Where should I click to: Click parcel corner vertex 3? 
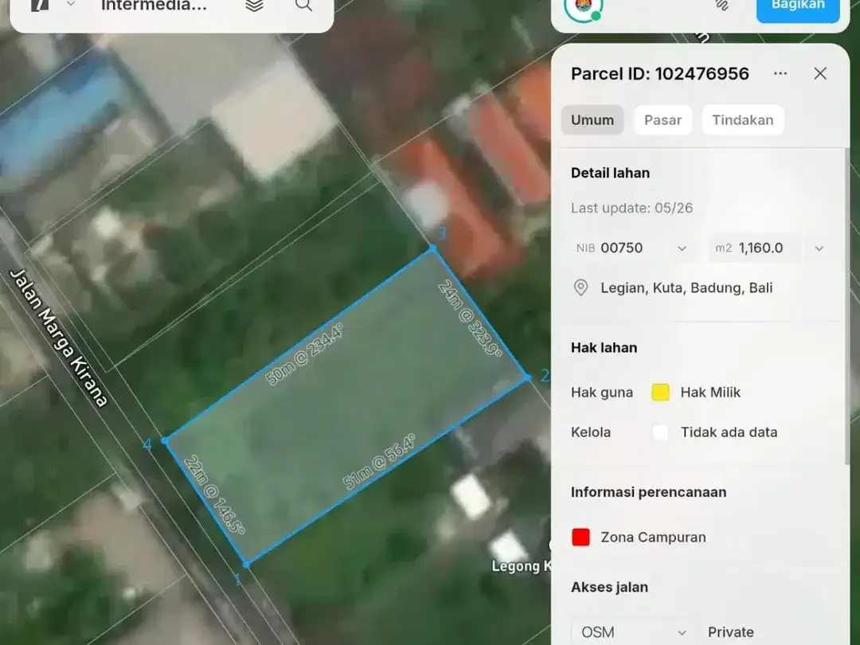point(432,248)
